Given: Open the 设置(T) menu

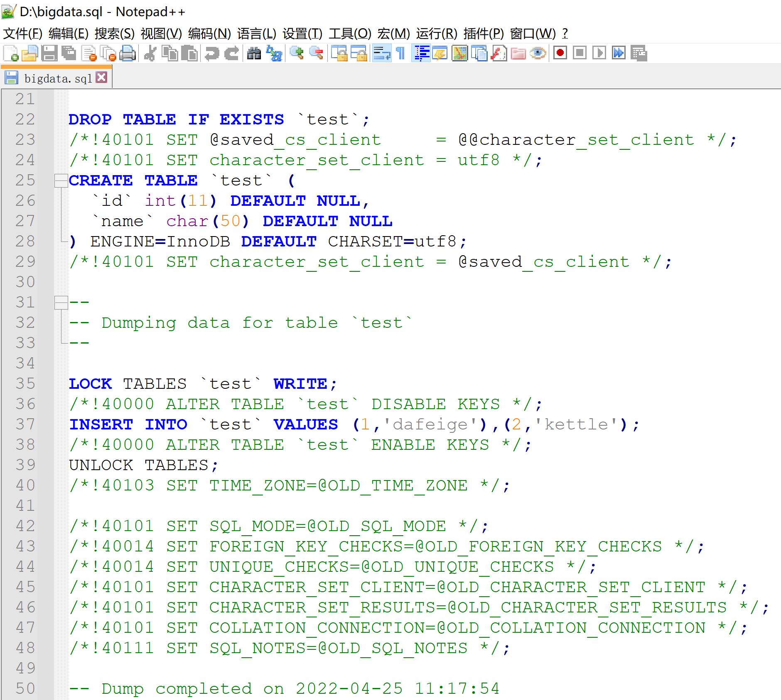Looking at the screenshot, I should click(302, 34).
